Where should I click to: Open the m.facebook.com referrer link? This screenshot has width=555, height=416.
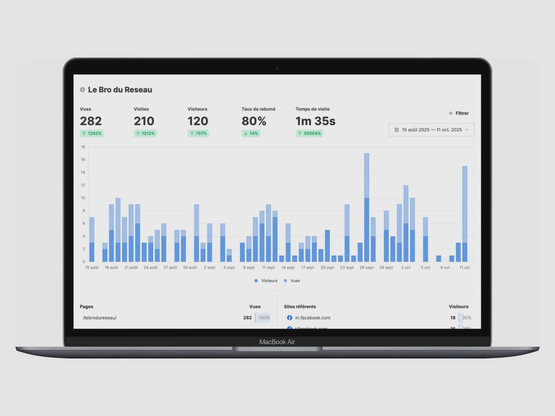tap(312, 318)
